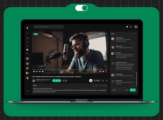
Task: Open the video player settings gear
Action: point(103,72)
